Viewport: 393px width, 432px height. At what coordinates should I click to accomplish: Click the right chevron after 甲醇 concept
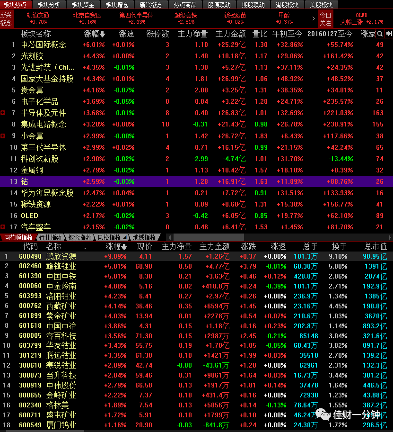coord(313,18)
